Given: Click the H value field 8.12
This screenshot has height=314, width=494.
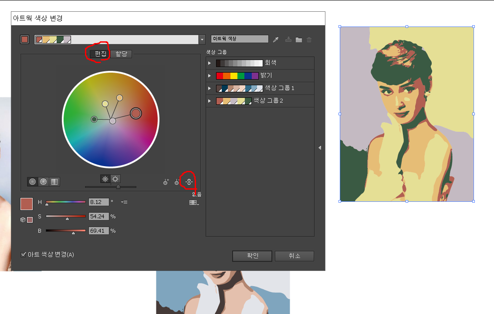Looking at the screenshot, I should click(x=98, y=202).
